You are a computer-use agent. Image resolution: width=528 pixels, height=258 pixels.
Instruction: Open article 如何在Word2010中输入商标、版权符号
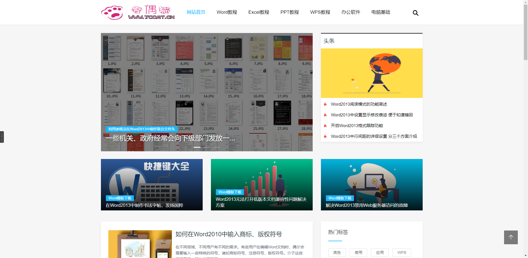tap(229, 234)
